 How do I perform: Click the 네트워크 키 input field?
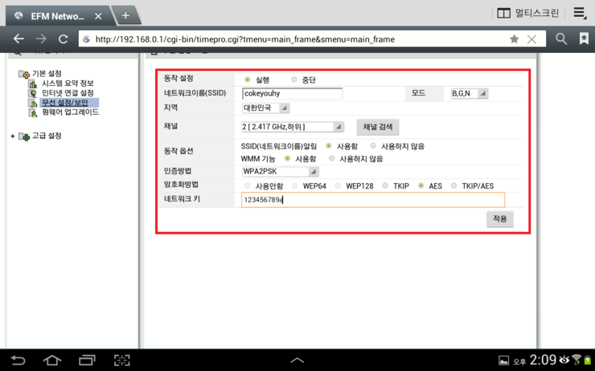coord(372,200)
